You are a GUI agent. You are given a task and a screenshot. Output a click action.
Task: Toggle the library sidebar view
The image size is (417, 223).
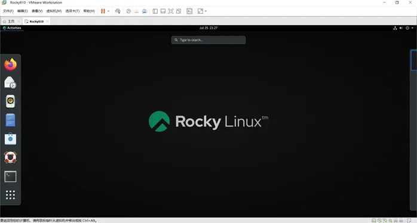[x=155, y=11]
